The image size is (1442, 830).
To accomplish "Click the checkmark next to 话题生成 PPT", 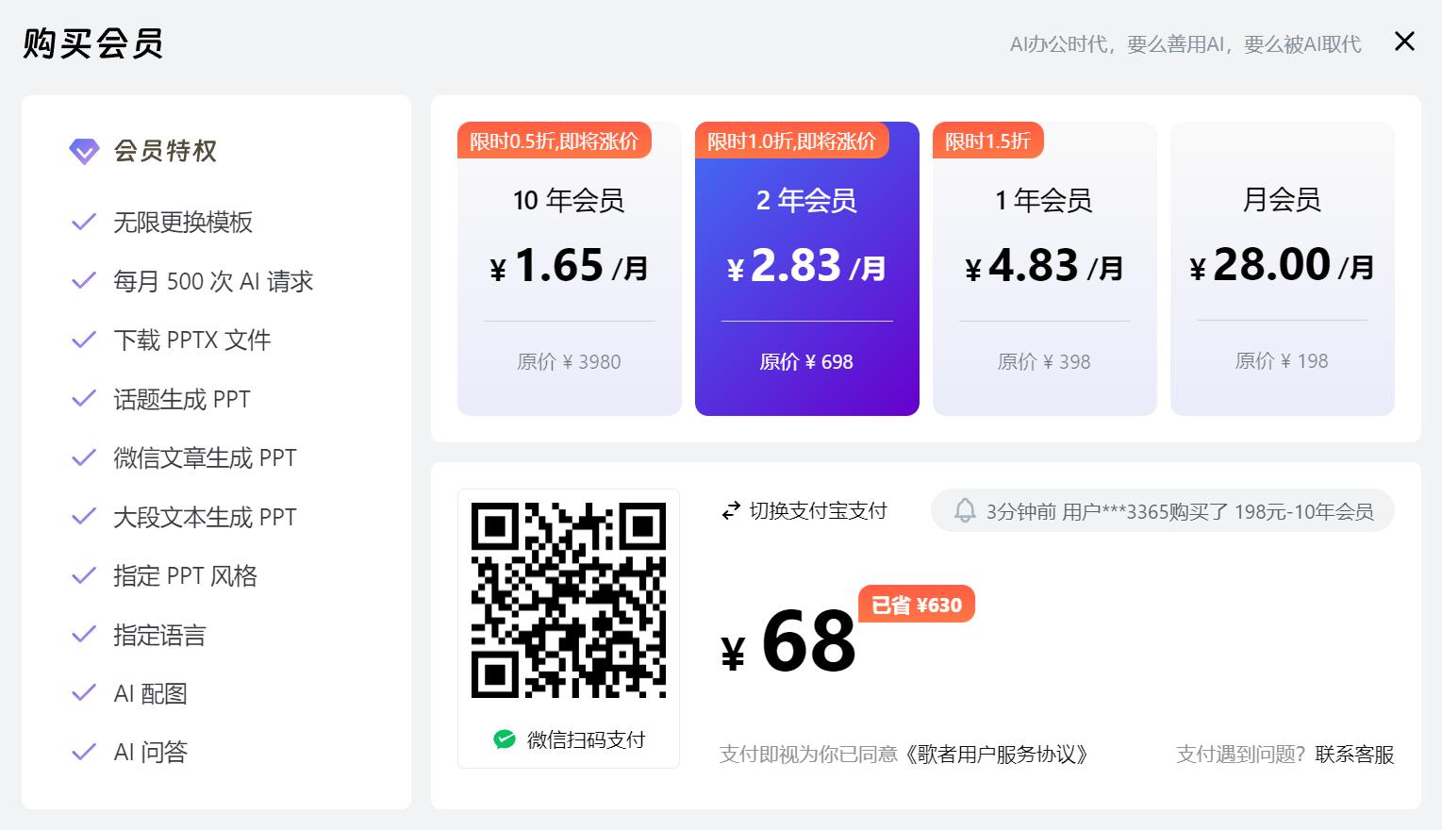I will pyautogui.click(x=84, y=399).
